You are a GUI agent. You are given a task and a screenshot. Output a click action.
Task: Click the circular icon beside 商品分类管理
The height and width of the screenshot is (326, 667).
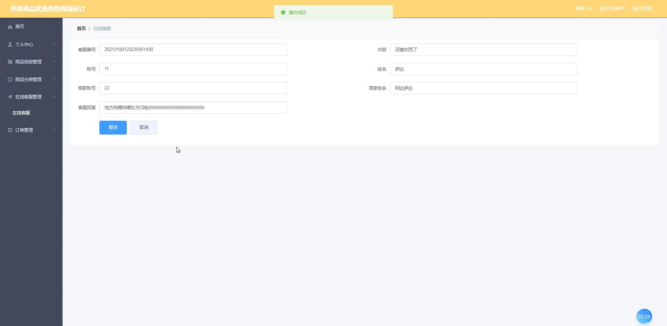pos(10,79)
